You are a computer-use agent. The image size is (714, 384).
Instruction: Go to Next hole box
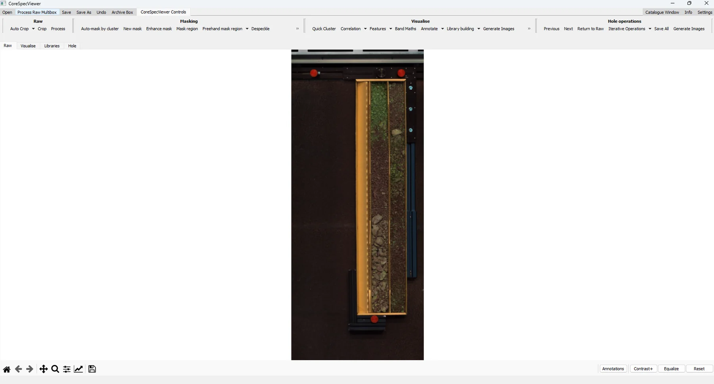point(568,29)
